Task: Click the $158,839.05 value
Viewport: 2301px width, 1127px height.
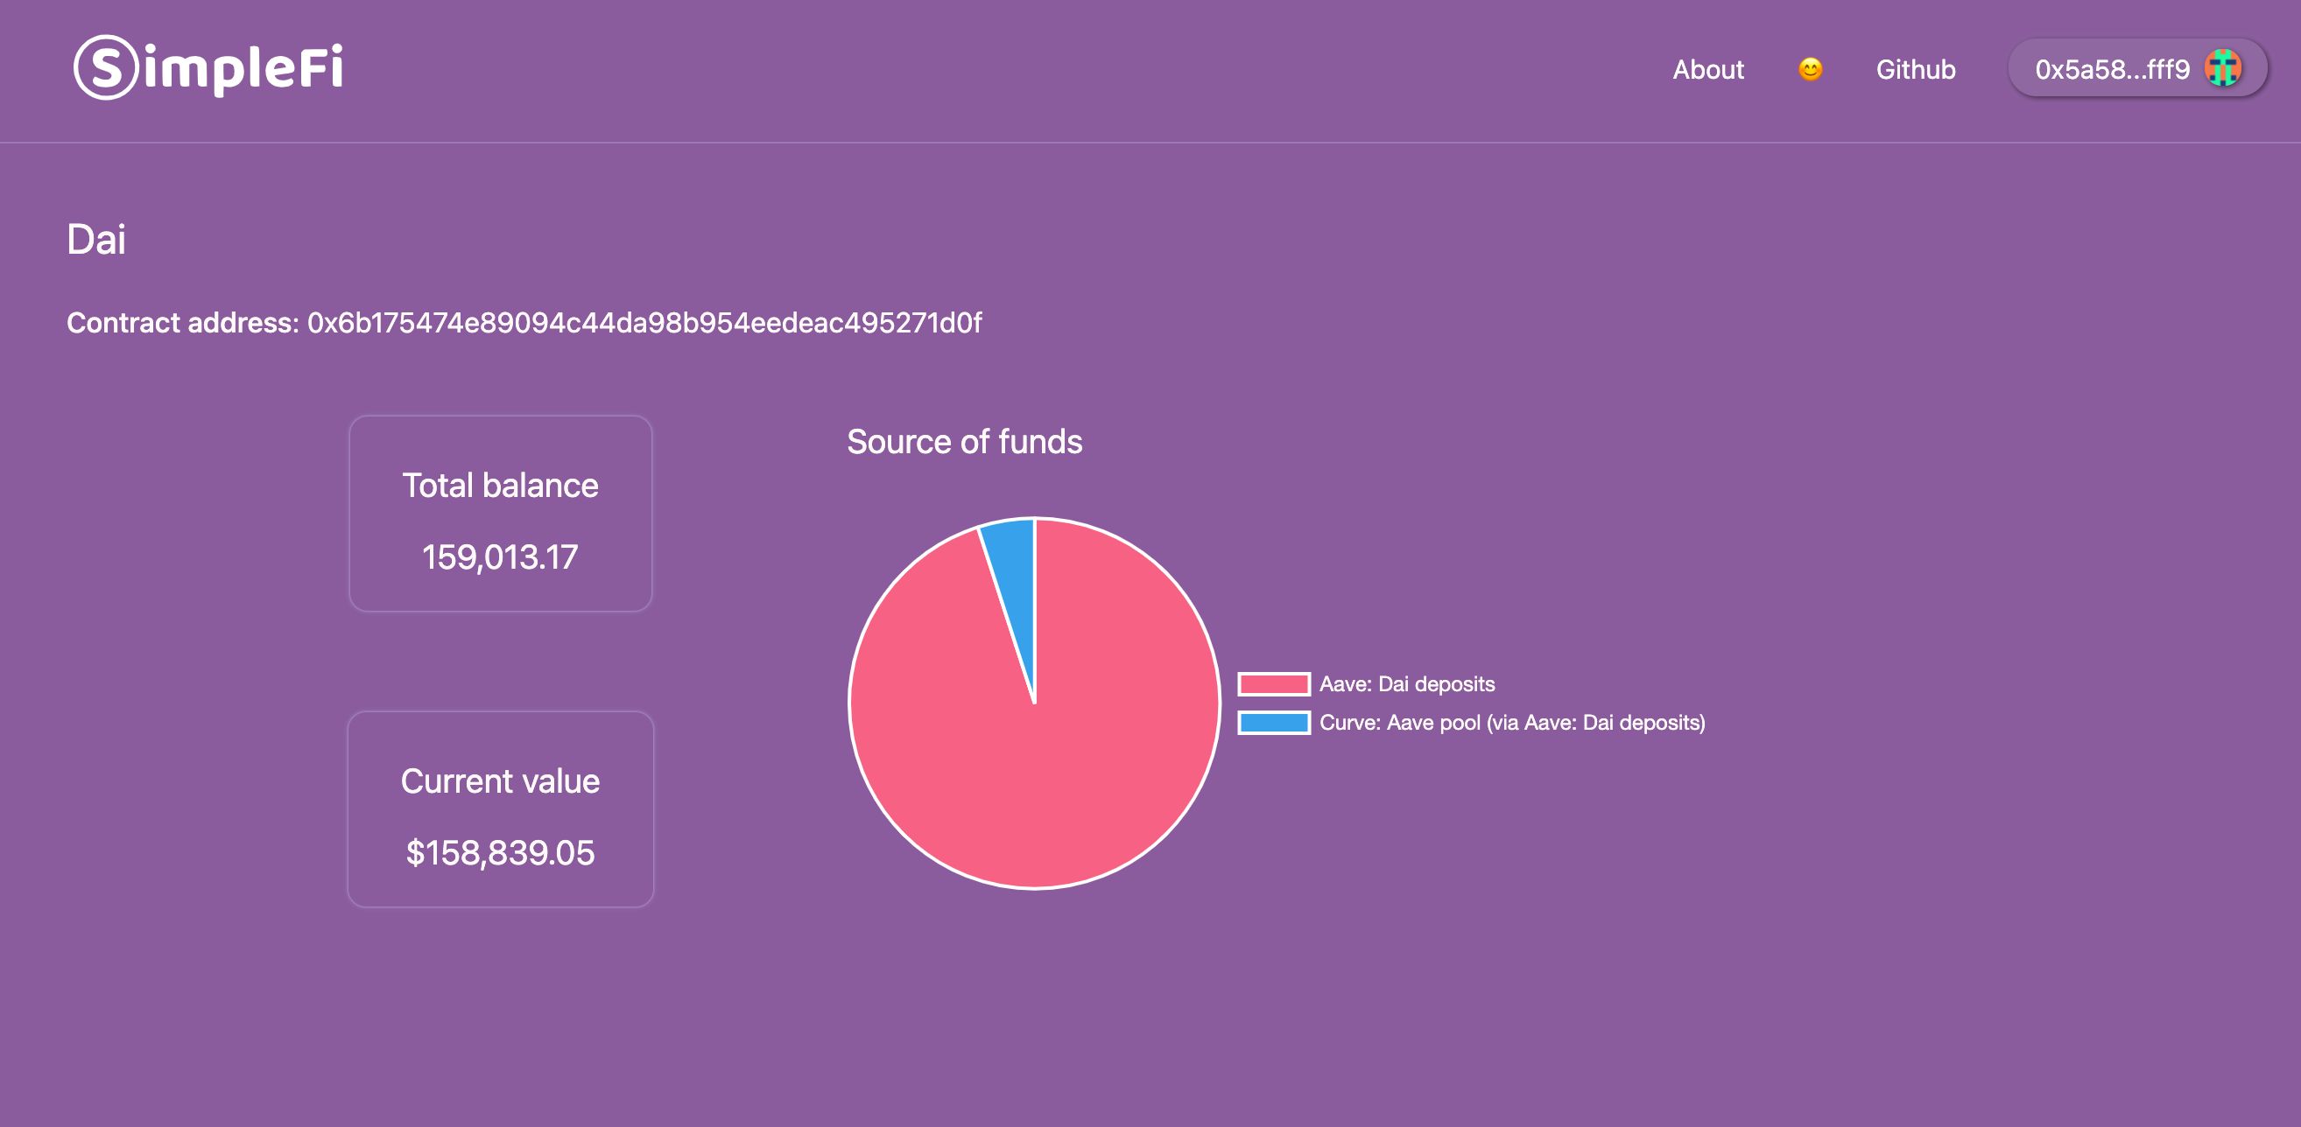Action: pyautogui.click(x=500, y=853)
